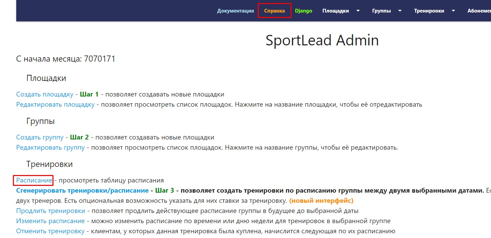
Task: Click the Отменить тренировку link
Action: (x=50, y=231)
